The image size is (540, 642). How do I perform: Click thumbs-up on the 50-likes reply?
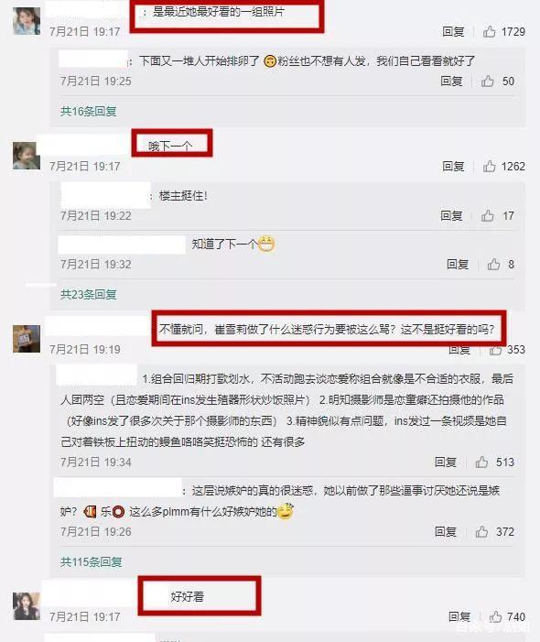tap(487, 82)
